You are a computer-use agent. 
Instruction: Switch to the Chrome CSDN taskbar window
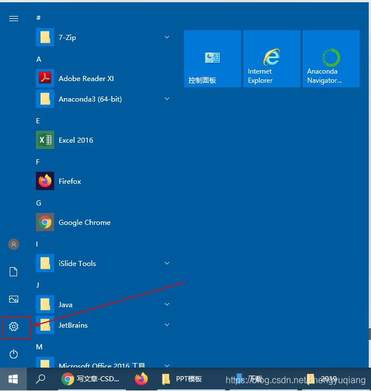(x=92, y=379)
